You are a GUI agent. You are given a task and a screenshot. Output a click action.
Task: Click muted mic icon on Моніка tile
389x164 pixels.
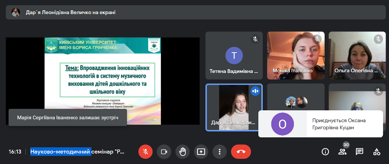pyautogui.click(x=317, y=39)
